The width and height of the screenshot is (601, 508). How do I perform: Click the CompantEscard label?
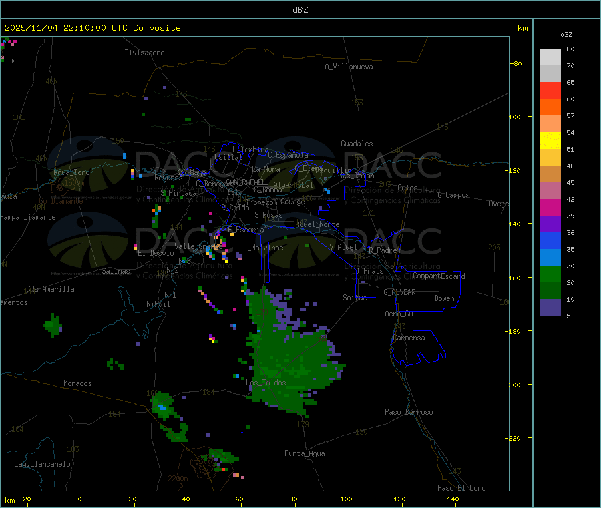439,276
